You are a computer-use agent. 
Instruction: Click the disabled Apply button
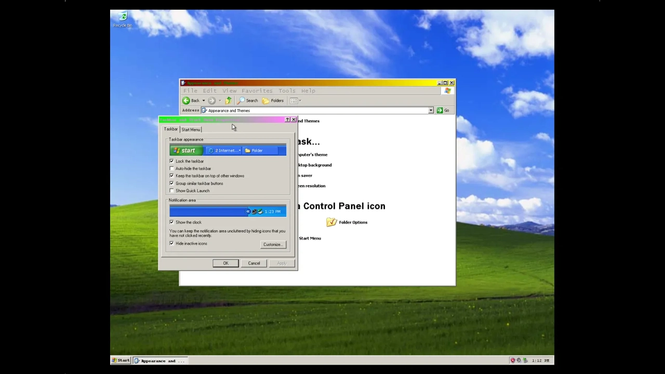pos(282,263)
